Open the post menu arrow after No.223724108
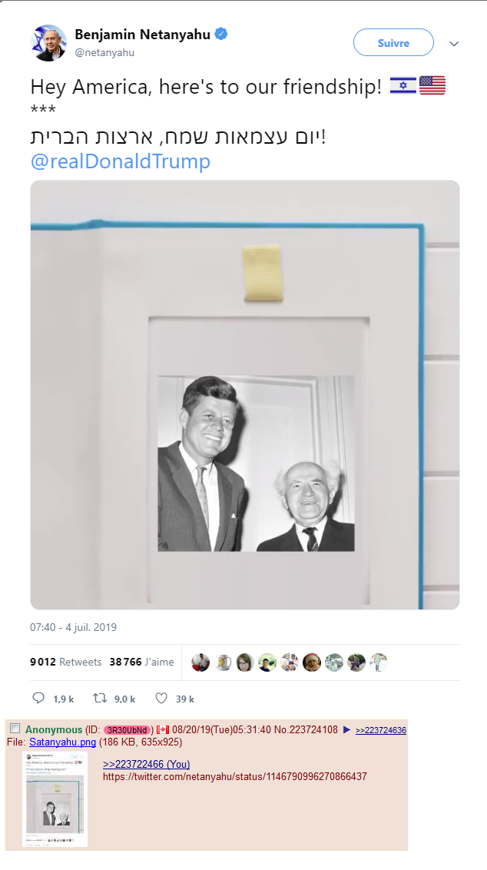 [346, 729]
